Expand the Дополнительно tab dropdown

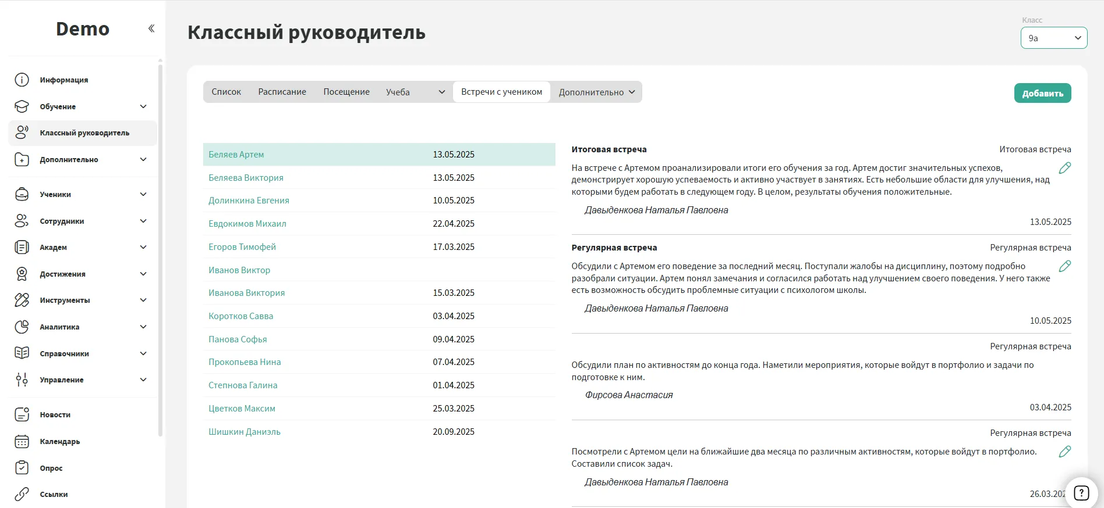coord(596,92)
